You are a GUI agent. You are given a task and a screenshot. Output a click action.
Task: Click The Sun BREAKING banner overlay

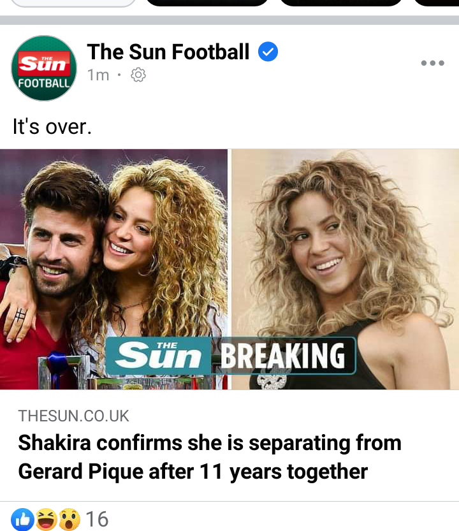pos(231,356)
